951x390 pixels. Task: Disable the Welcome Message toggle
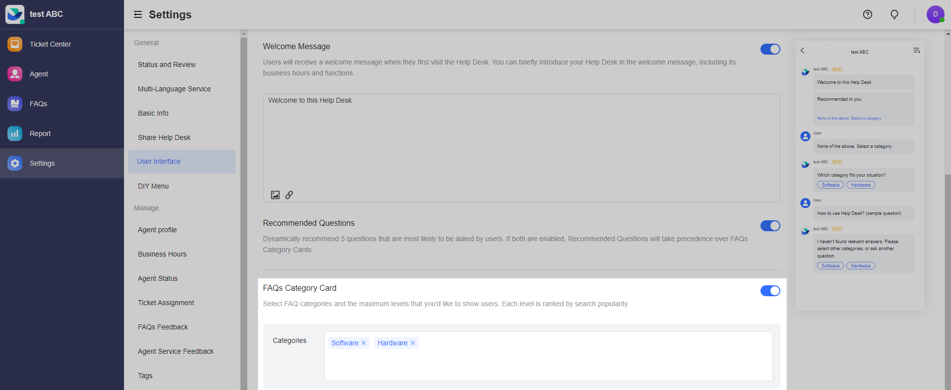770,49
